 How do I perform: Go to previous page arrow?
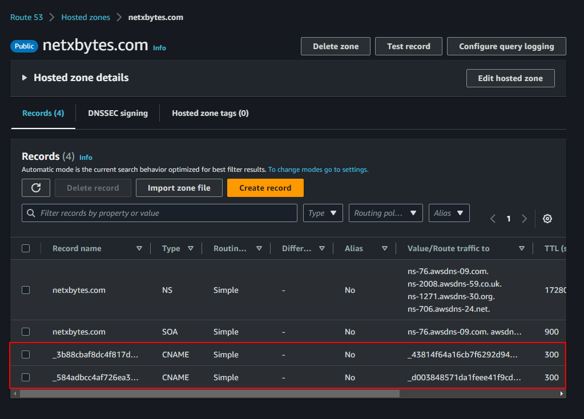click(493, 219)
